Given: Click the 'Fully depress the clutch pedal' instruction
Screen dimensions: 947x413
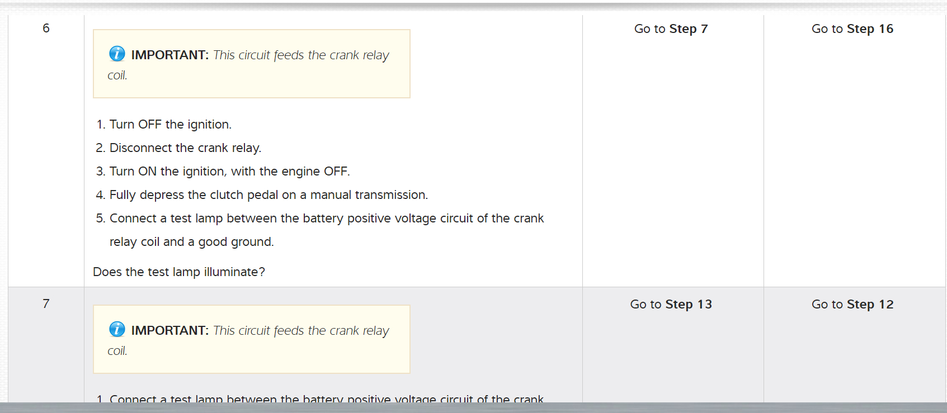Looking at the screenshot, I should tap(268, 195).
